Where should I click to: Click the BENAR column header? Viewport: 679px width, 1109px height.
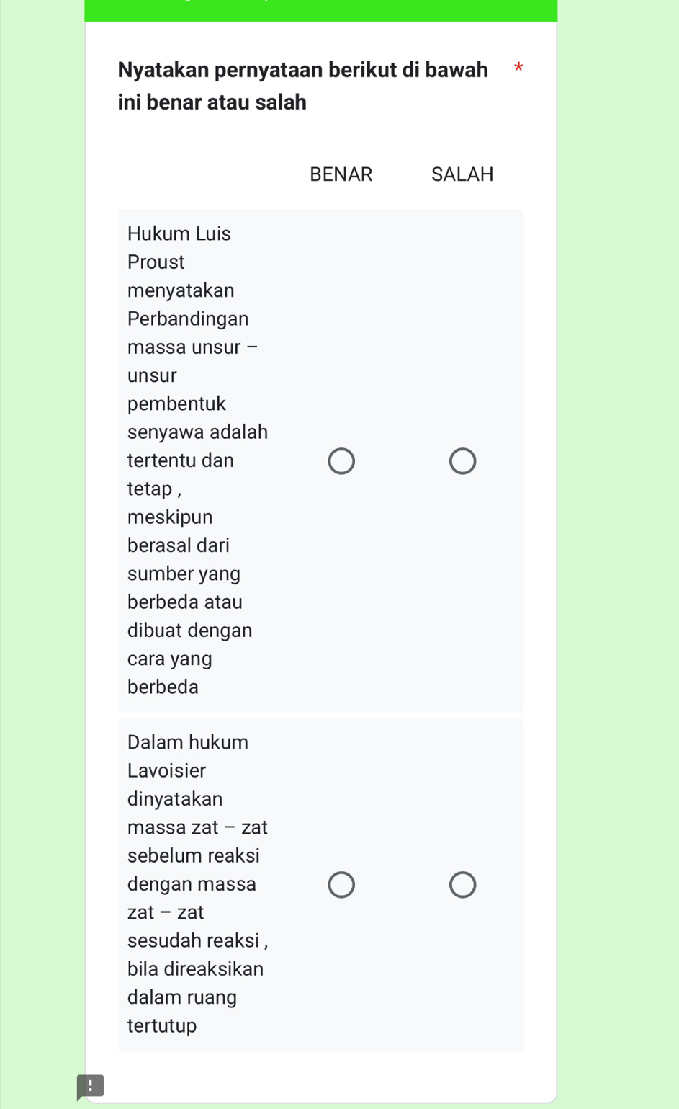341,174
